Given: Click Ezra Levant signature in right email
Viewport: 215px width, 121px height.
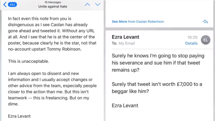Looking at the screenshot, I should click(x=125, y=106).
